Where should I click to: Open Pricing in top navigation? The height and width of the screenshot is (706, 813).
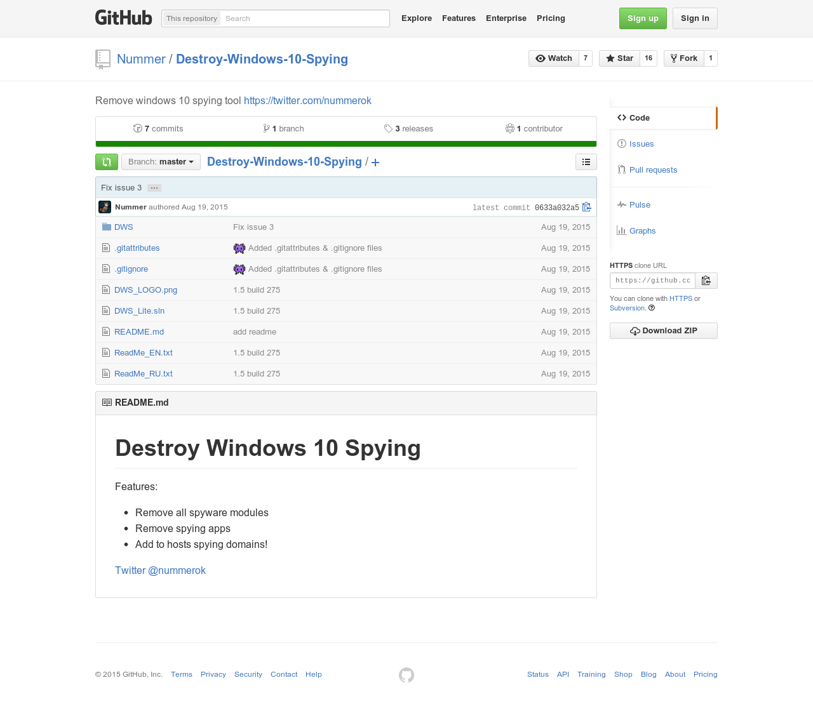(551, 18)
